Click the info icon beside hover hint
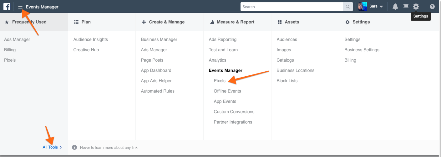 74,147
